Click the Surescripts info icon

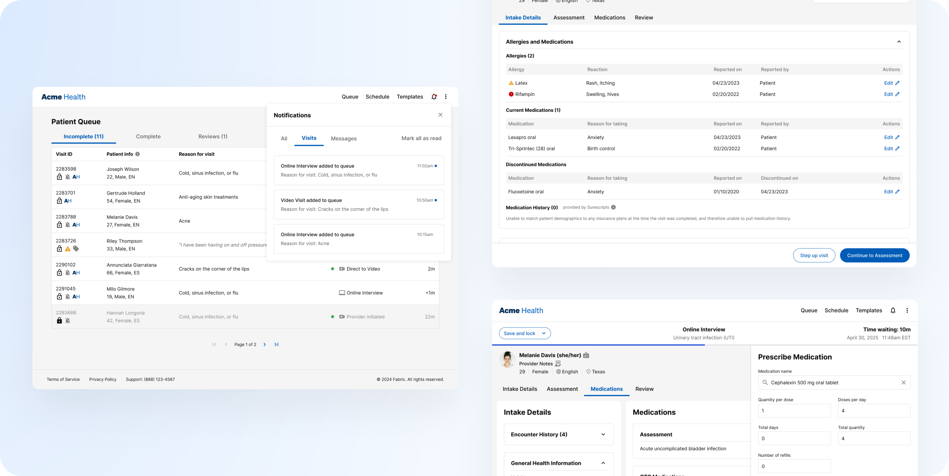[x=613, y=207]
